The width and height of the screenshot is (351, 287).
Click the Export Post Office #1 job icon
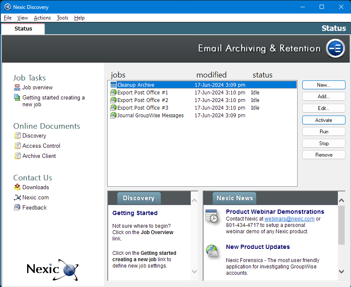click(114, 93)
